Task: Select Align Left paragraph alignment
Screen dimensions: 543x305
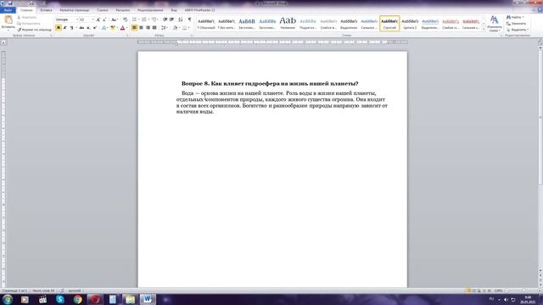Action: [x=134, y=28]
